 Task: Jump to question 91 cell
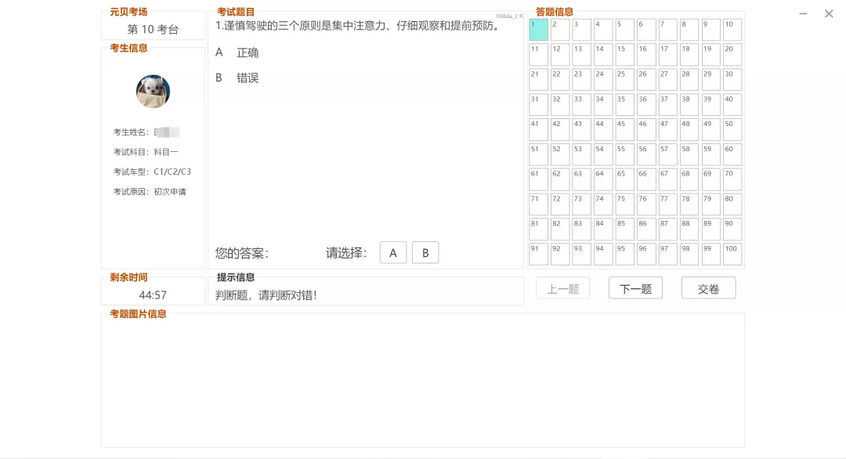click(x=538, y=255)
